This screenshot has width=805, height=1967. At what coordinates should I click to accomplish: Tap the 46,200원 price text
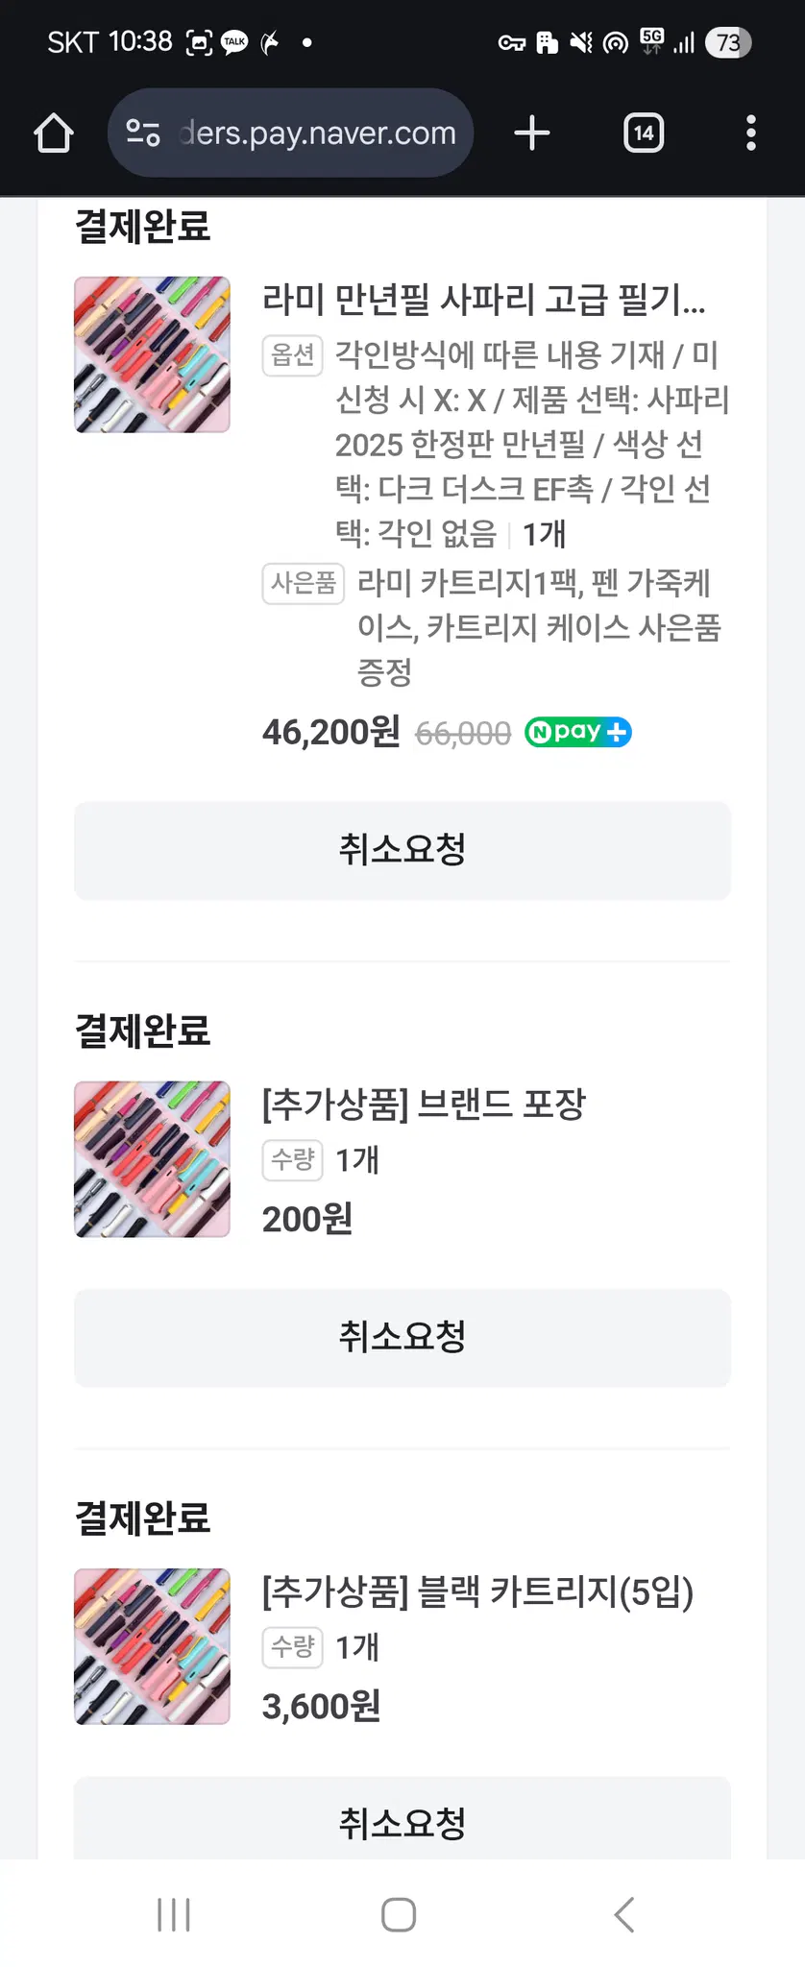(x=330, y=732)
